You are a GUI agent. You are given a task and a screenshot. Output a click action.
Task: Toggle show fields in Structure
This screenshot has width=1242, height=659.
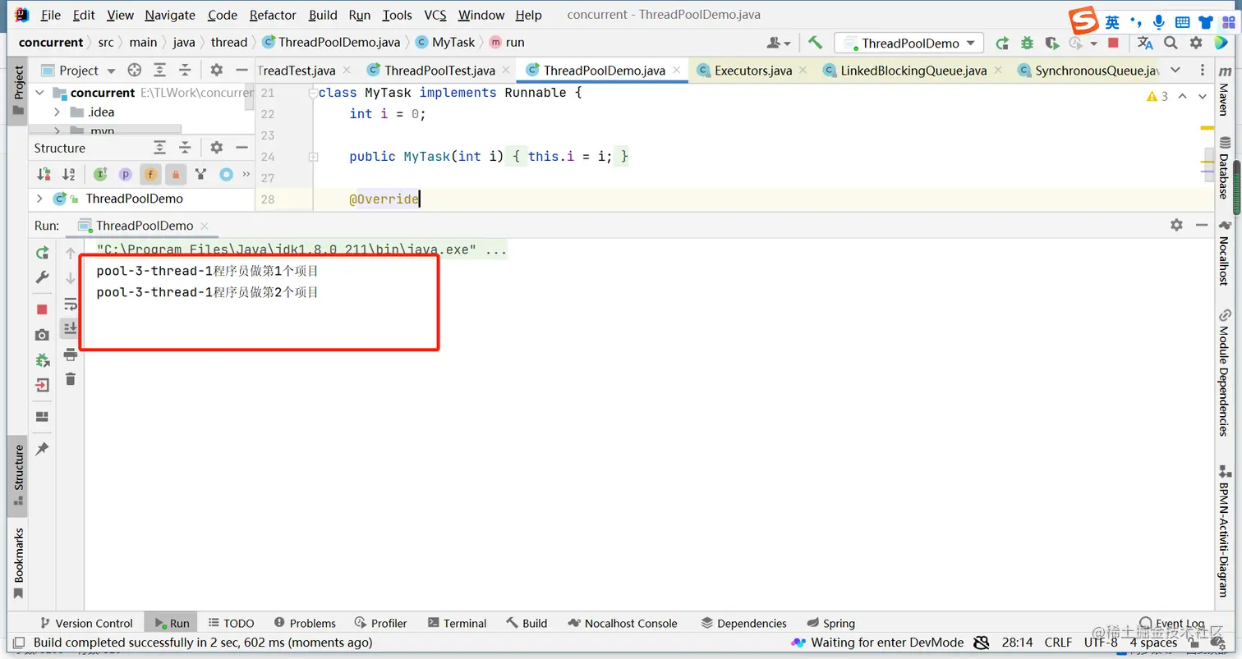pyautogui.click(x=150, y=174)
